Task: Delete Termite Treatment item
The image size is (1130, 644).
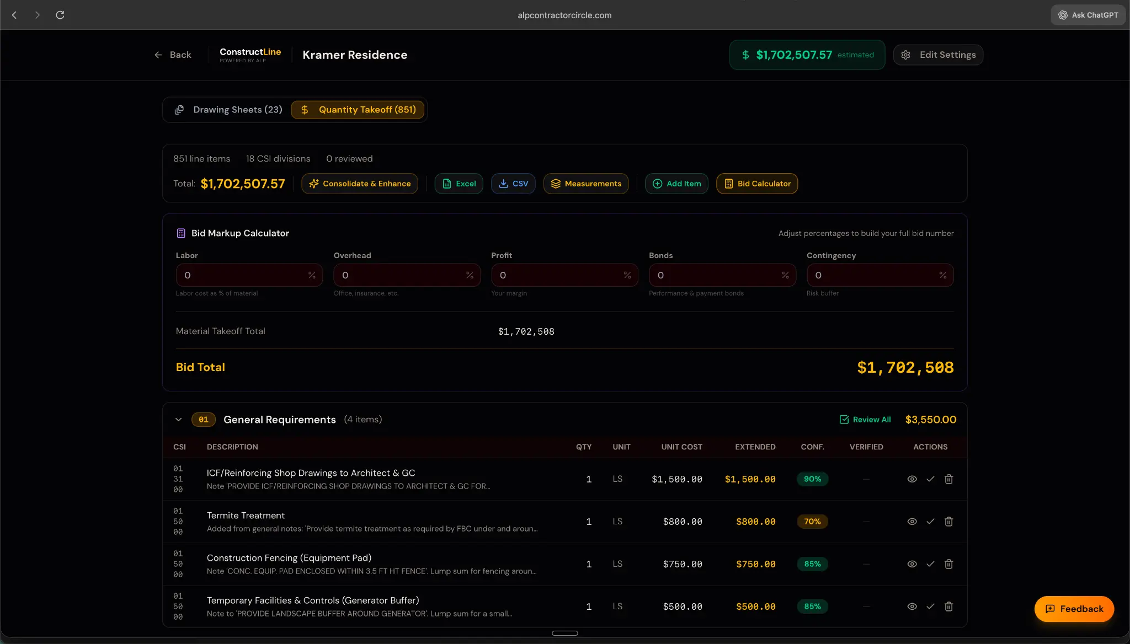Action: (x=948, y=522)
